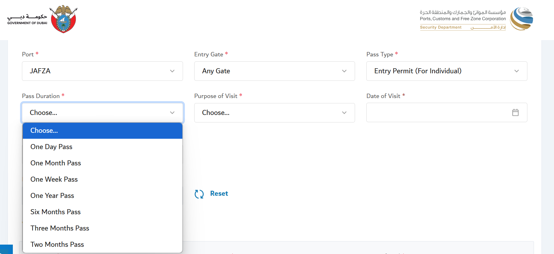Pick Two Months Pass option

click(57, 245)
